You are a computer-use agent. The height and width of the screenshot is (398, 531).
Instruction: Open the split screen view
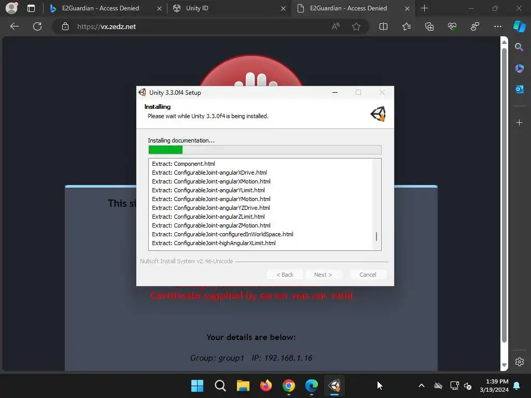pyautogui.click(x=383, y=26)
